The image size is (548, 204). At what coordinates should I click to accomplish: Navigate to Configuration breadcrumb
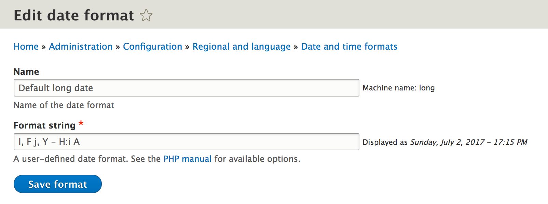pos(152,47)
